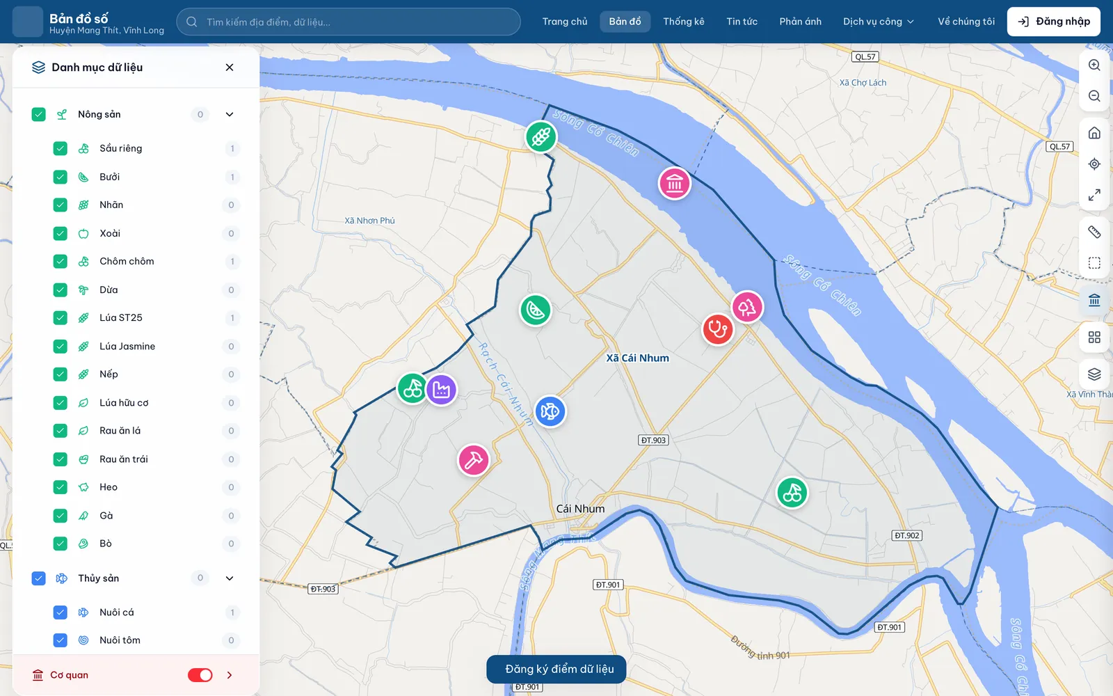This screenshot has height=696, width=1113.
Task: Click the zoom out map icon
Action: (1094, 96)
